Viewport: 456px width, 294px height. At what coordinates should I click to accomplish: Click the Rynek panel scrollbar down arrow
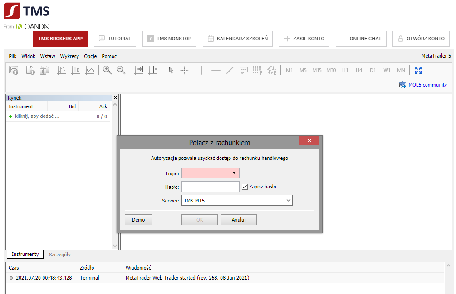tap(115, 246)
